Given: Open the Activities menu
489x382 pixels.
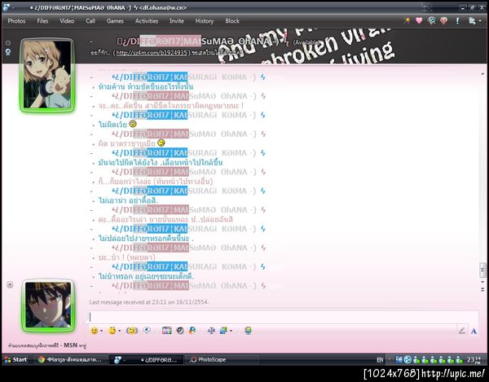Looking at the screenshot, I should point(147,21).
